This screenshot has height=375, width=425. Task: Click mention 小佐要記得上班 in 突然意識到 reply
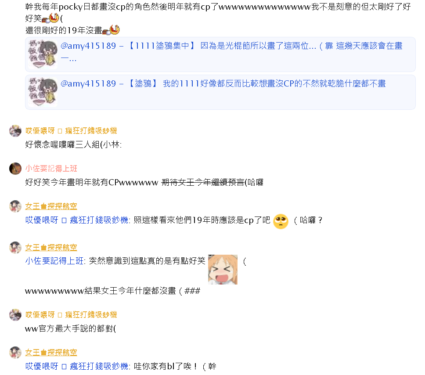tap(54, 261)
